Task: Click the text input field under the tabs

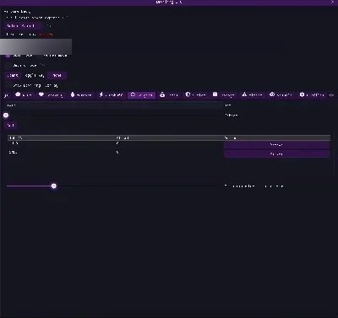Action: [113, 105]
